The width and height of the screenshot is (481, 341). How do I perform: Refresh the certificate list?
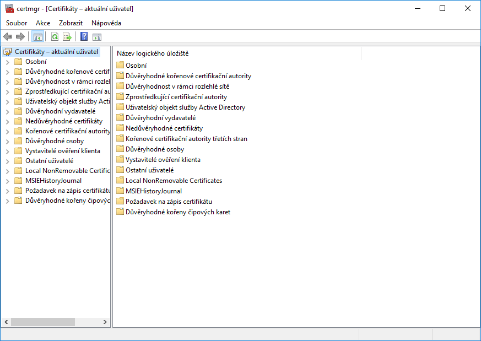(55, 36)
